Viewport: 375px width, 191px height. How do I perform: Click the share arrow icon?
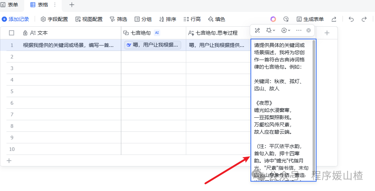(x=334, y=19)
